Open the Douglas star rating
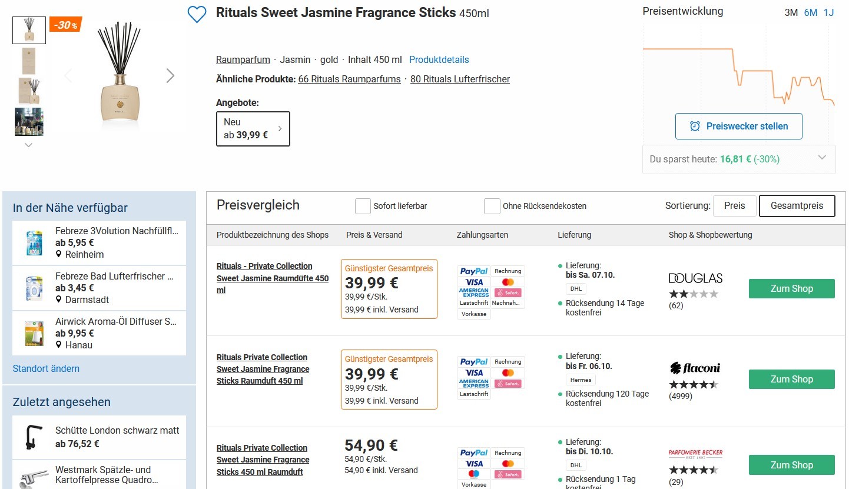Screen dimensions: 849x489 (694, 294)
